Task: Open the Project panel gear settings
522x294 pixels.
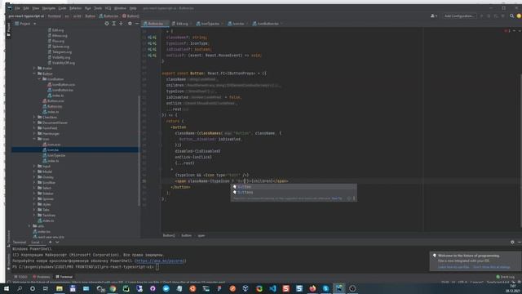Action: click(130, 24)
